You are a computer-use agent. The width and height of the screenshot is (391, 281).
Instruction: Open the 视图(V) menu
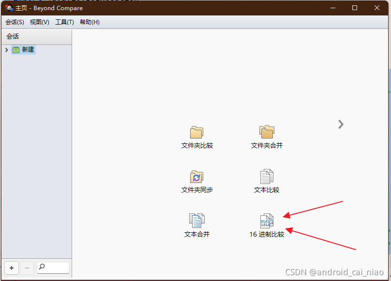point(39,22)
